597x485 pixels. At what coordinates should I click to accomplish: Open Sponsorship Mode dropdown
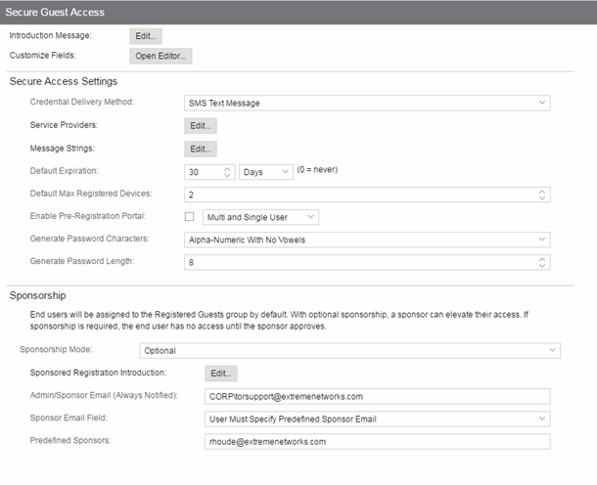point(350,350)
